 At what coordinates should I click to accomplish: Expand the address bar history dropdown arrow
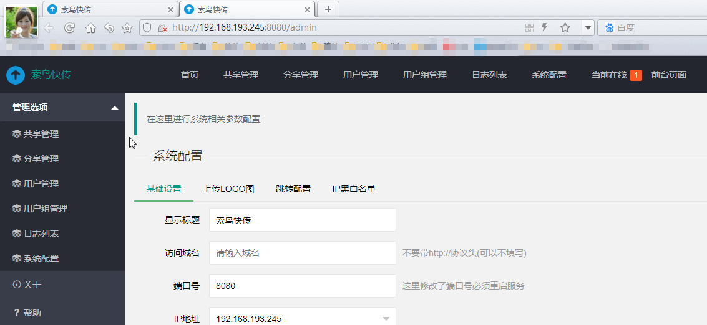(x=587, y=27)
